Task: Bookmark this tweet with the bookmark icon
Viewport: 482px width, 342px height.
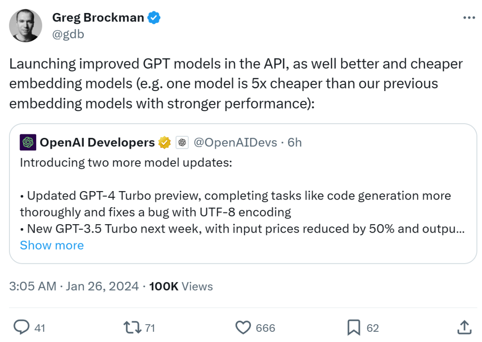Action: click(353, 328)
